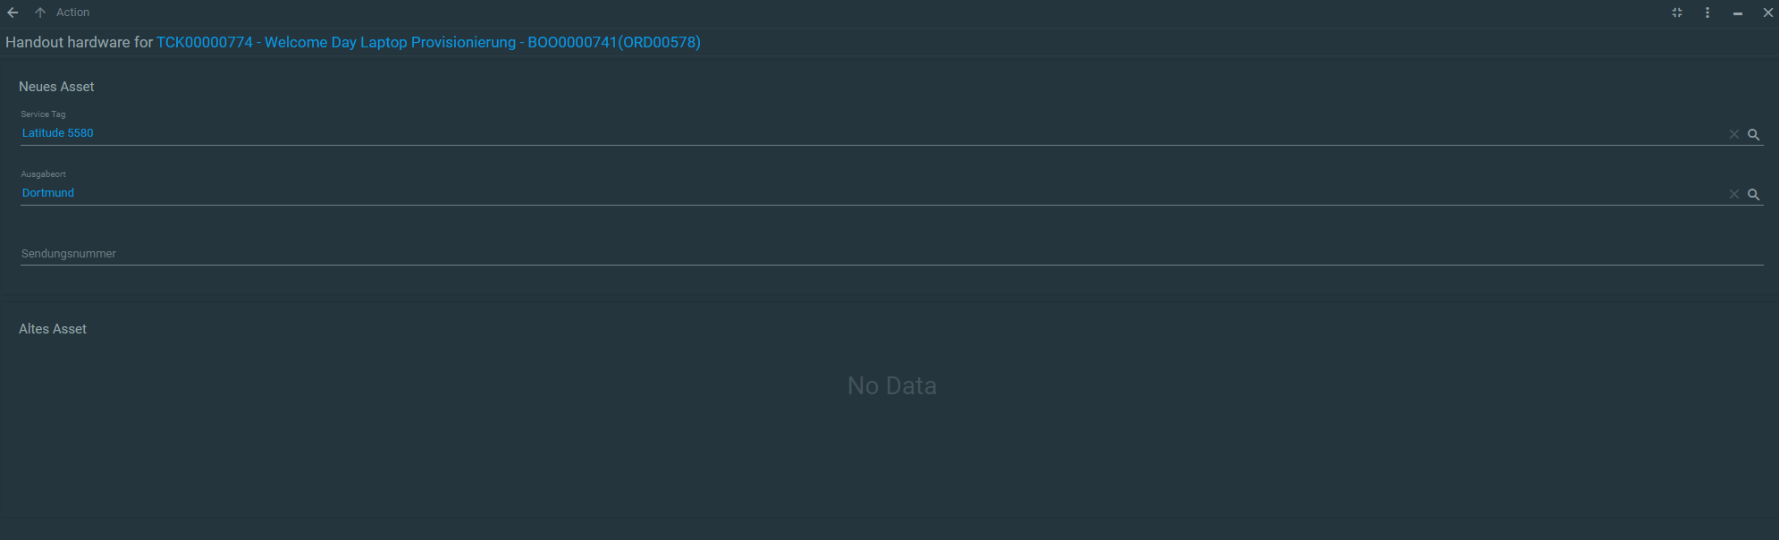Close the Handout hardware action dialog
The width and height of the screenshot is (1779, 540).
(1767, 13)
